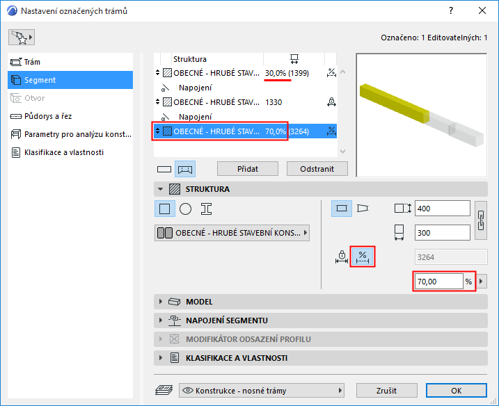The height and width of the screenshot is (406, 499).
Task: Select the Segment page in sidebar
Action: point(70,80)
